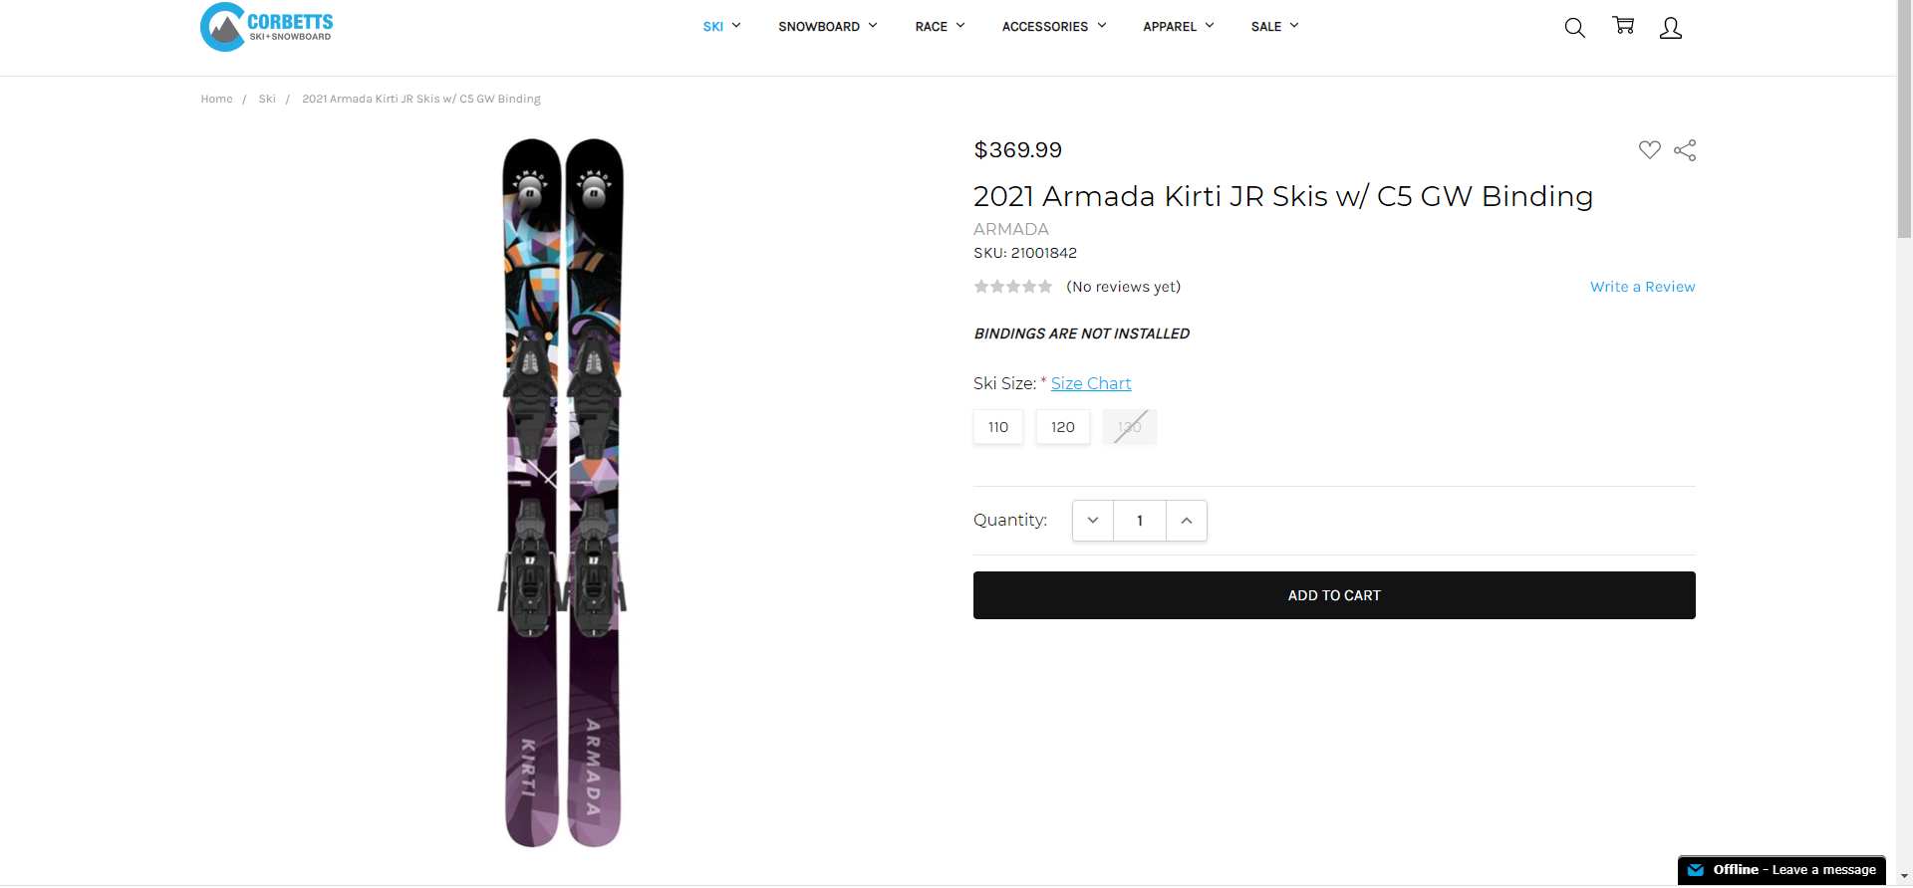Select ski size 120
The width and height of the screenshot is (1913, 888).
[1062, 426]
